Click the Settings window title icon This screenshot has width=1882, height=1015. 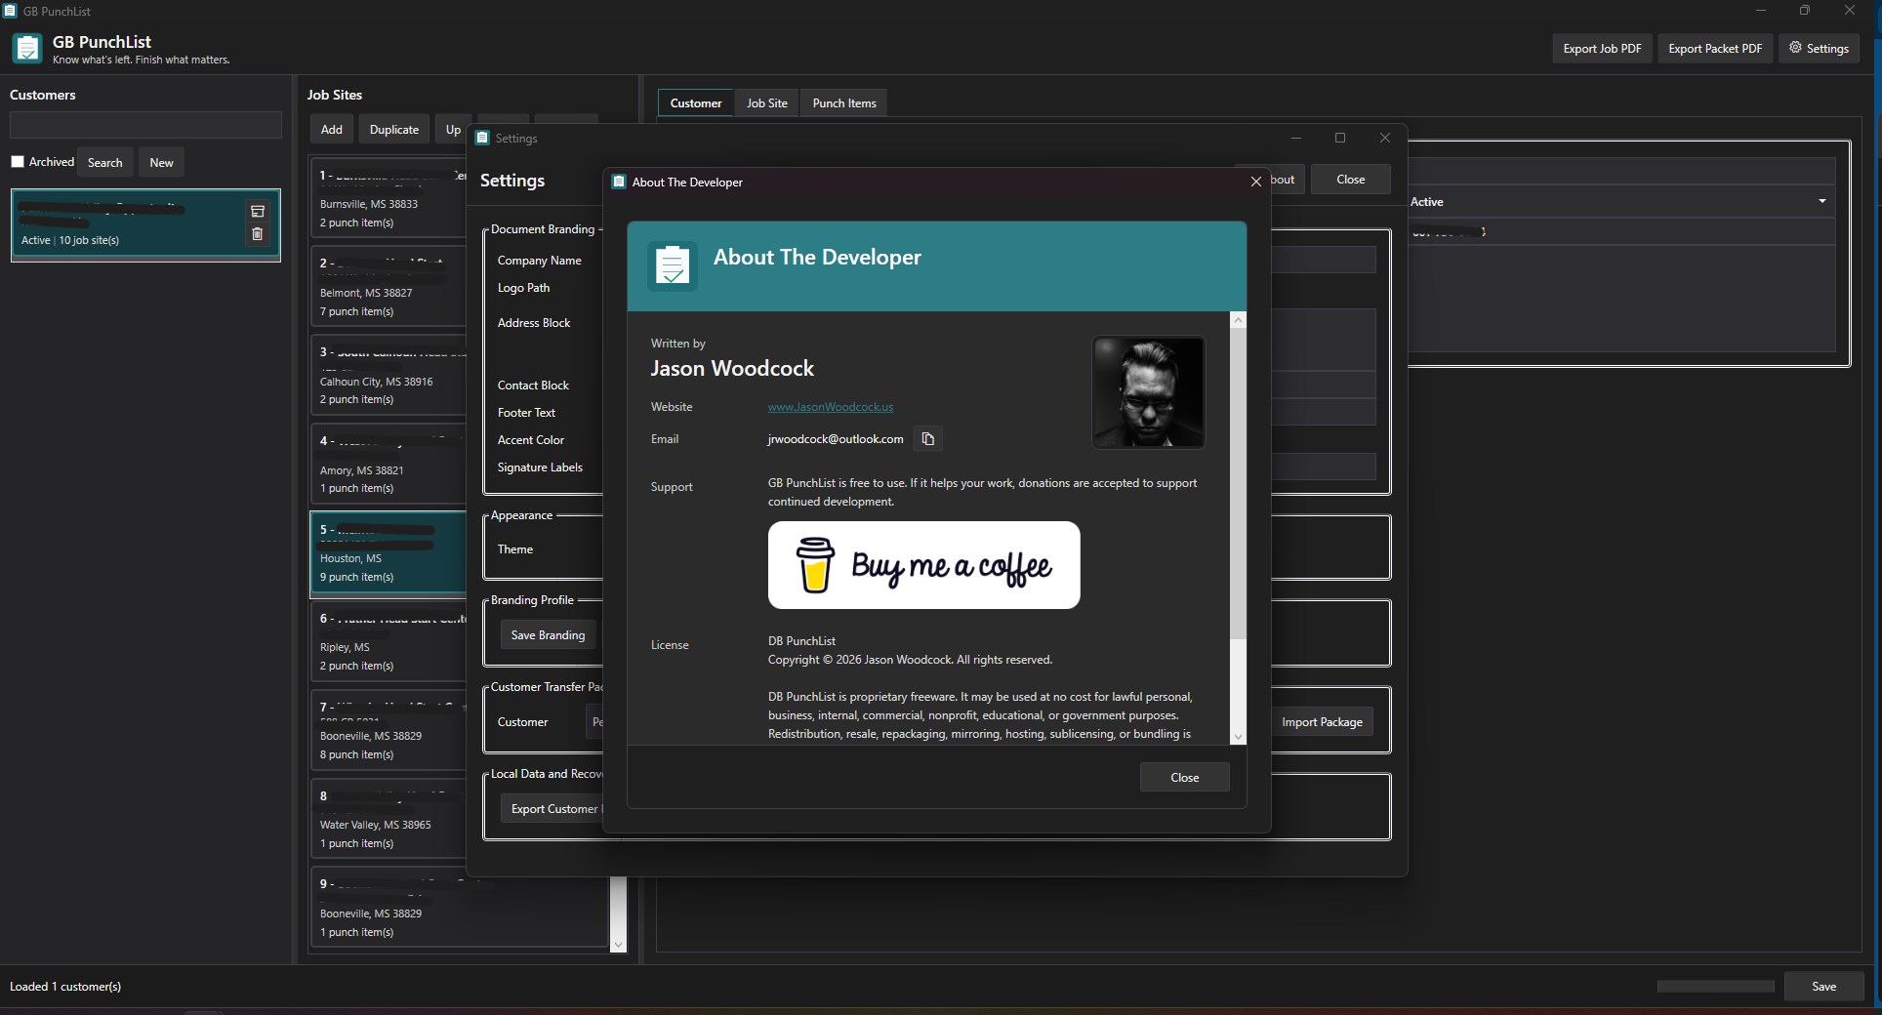pyautogui.click(x=481, y=139)
